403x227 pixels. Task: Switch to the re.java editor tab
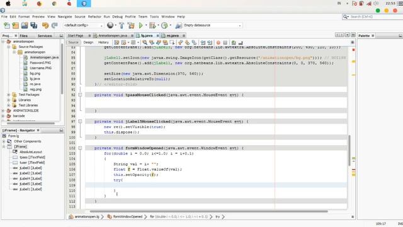(x=173, y=35)
